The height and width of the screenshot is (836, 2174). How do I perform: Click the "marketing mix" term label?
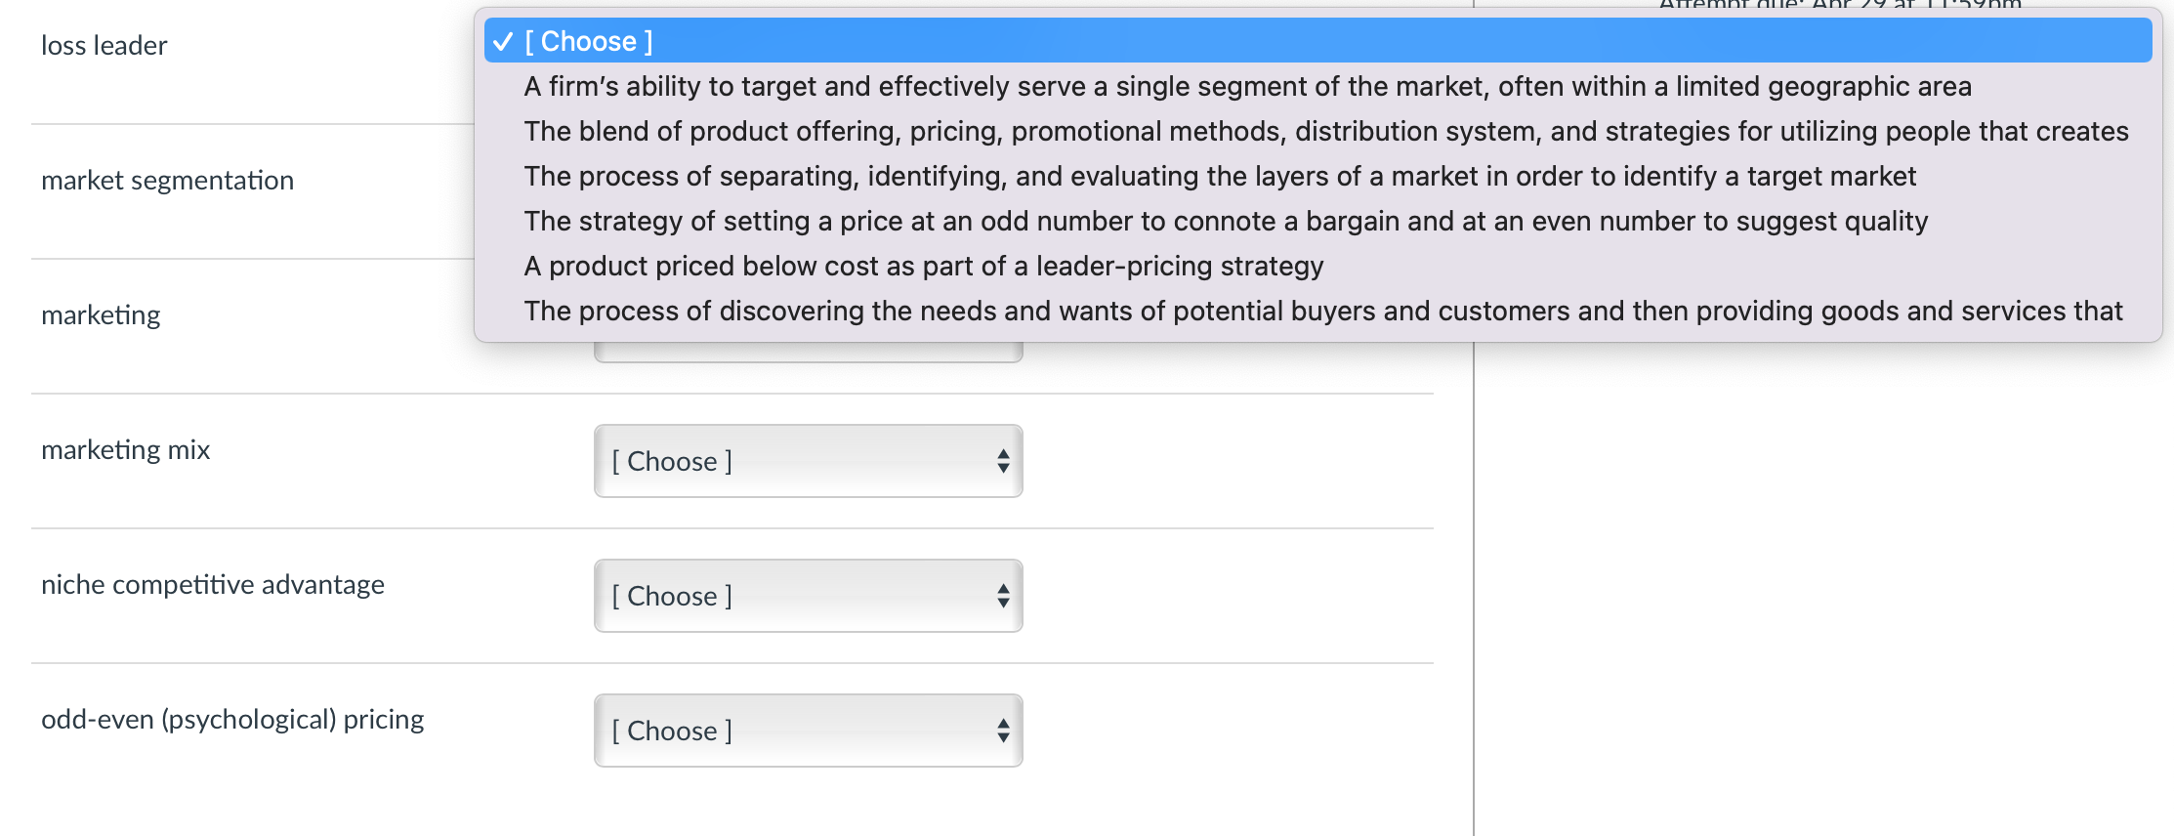[125, 450]
